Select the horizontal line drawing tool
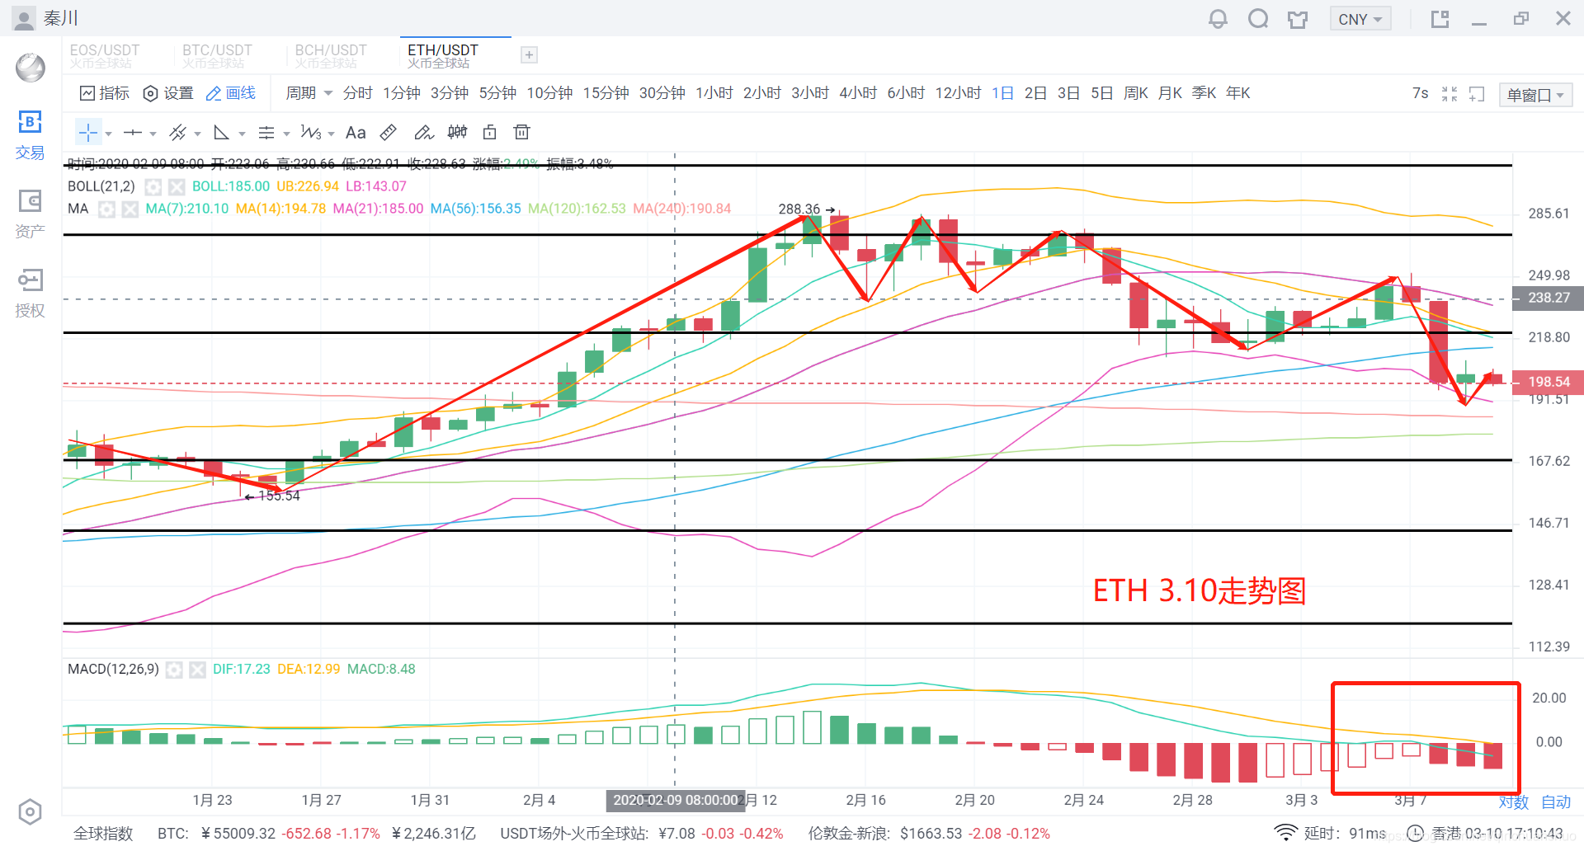This screenshot has height=851, width=1584. coord(132,133)
